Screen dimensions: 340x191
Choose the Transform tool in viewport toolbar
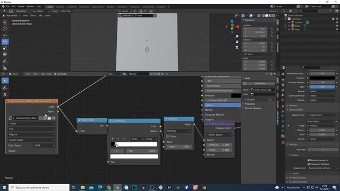5,54
